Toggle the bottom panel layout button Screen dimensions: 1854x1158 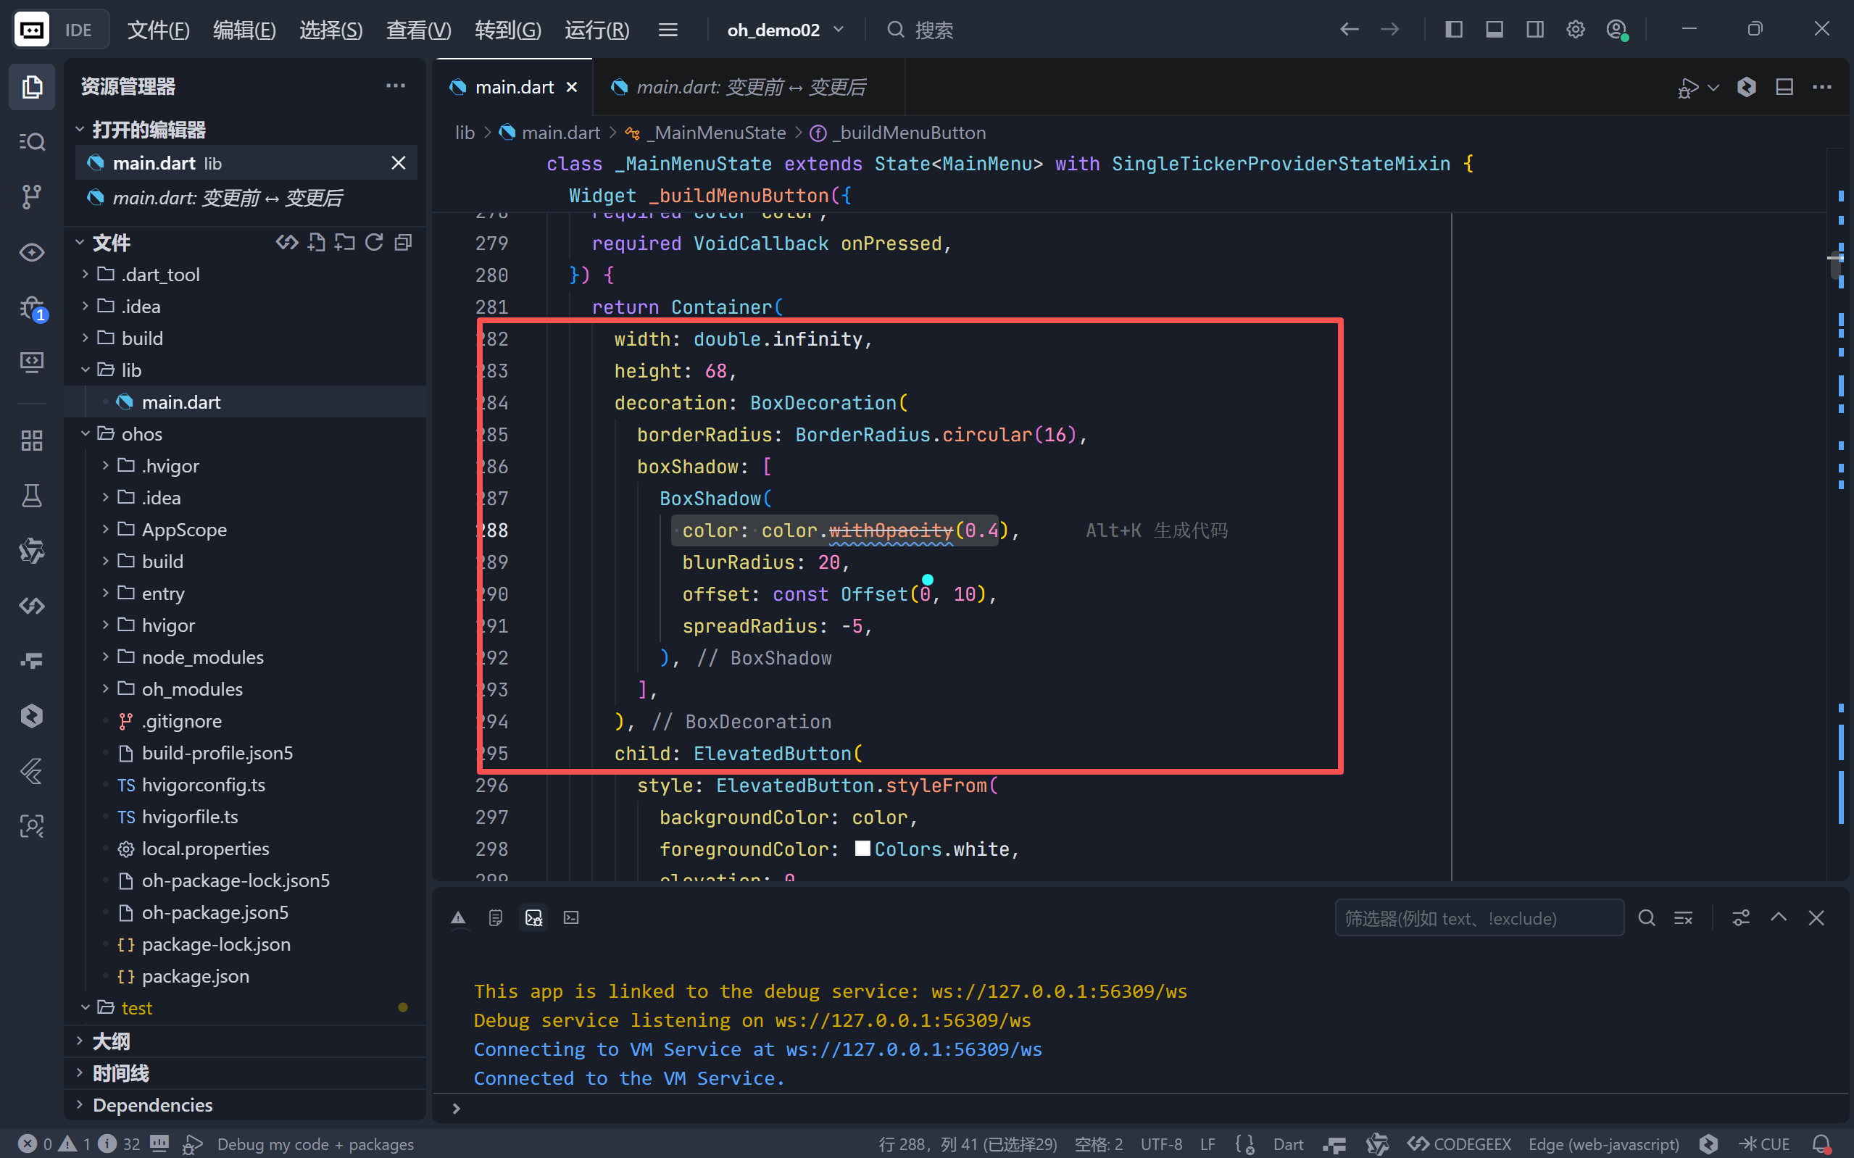pos(1494,30)
